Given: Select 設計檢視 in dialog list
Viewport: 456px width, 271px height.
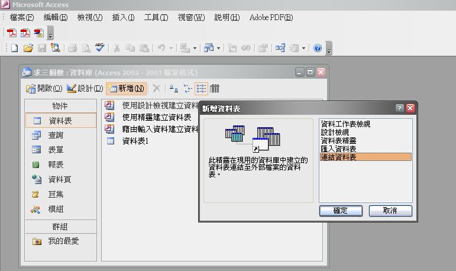Looking at the screenshot, I should coord(366,133).
